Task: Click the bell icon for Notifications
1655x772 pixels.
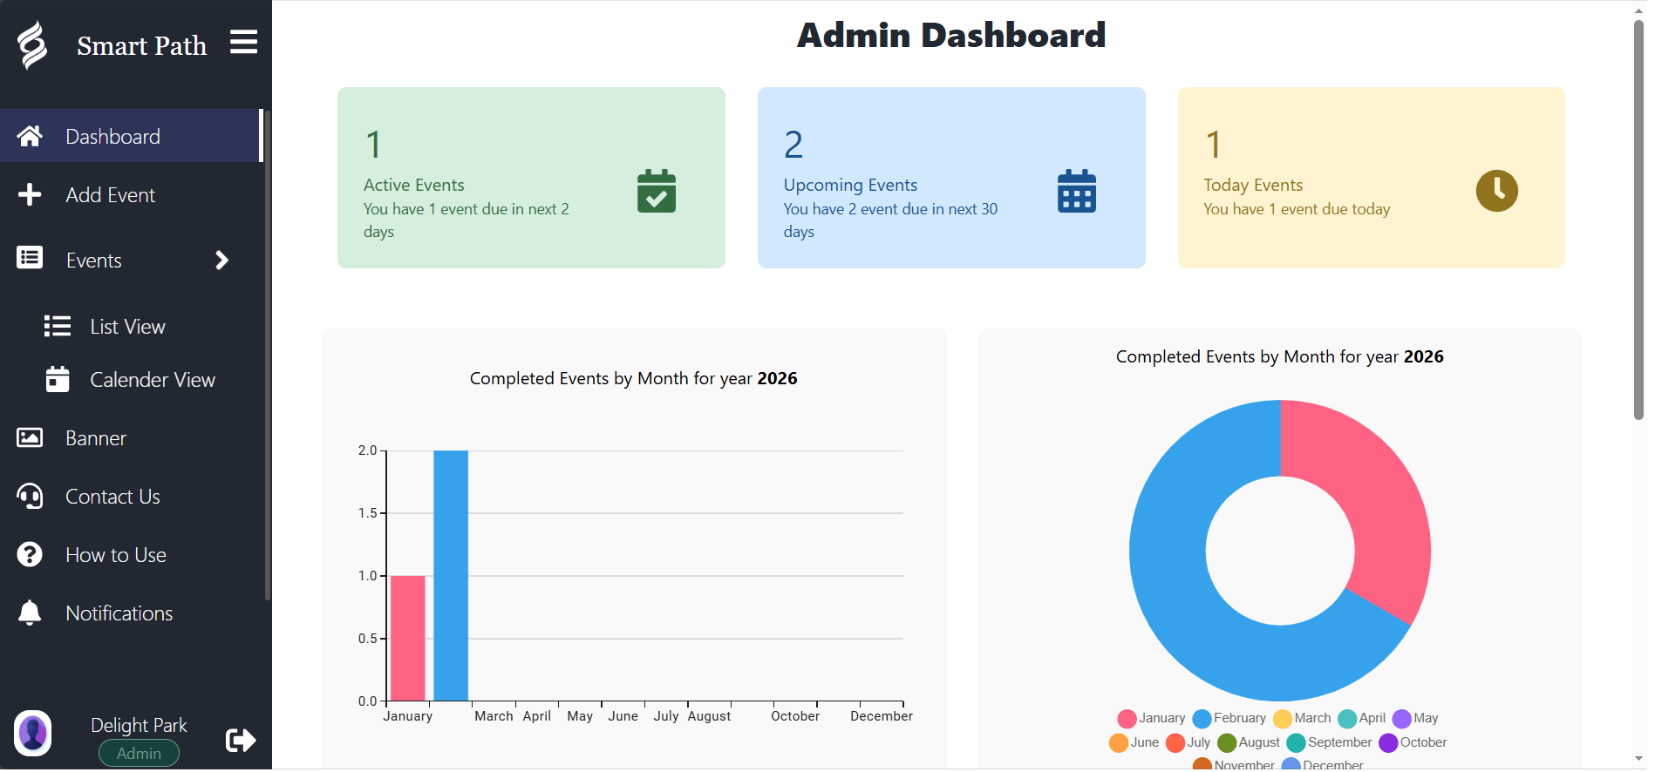Action: (30, 613)
